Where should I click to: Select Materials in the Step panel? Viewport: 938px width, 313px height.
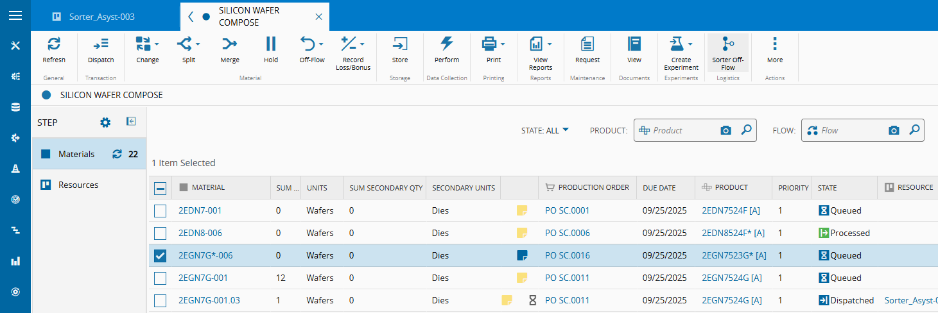[89, 154]
